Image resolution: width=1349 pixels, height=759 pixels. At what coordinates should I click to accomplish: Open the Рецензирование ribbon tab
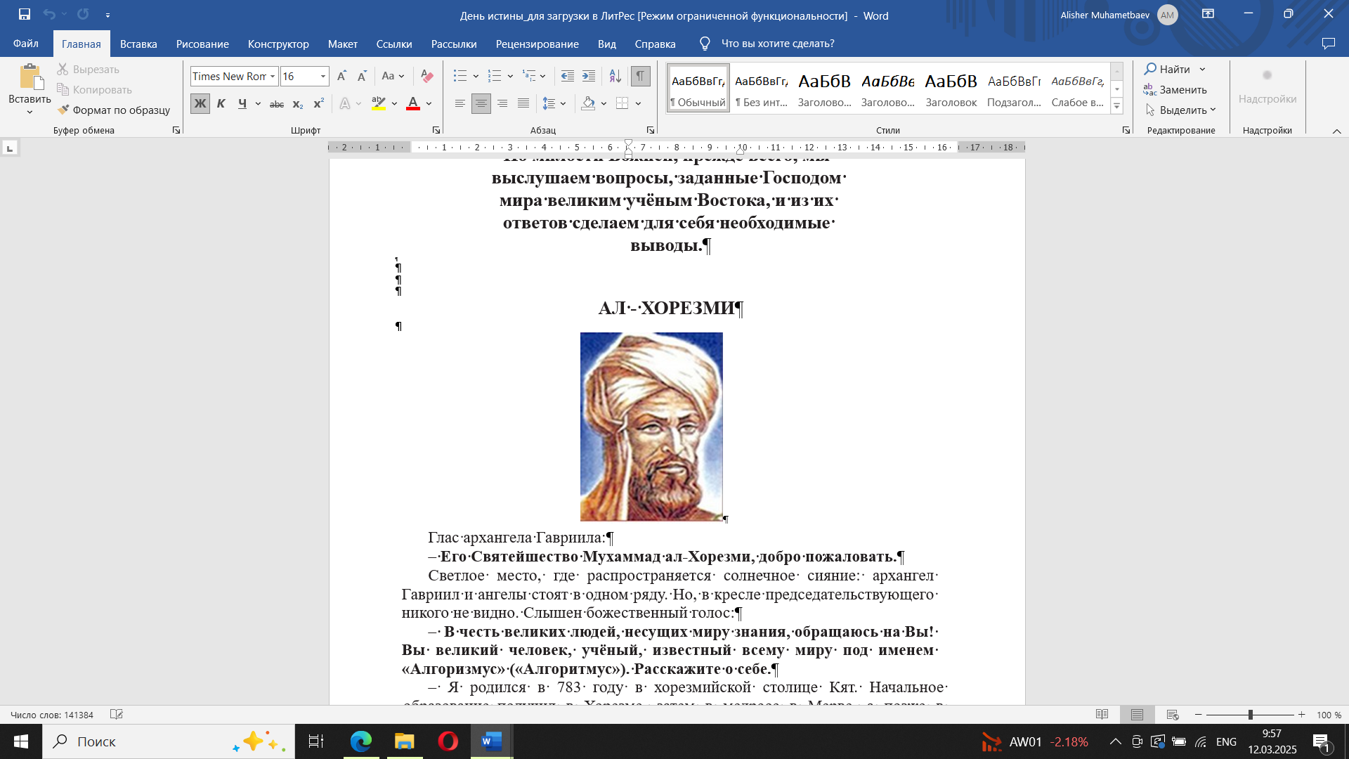[537, 44]
